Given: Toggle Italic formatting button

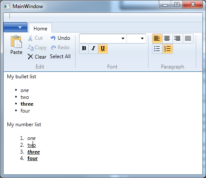Looking at the screenshot, I should coord(93,49).
